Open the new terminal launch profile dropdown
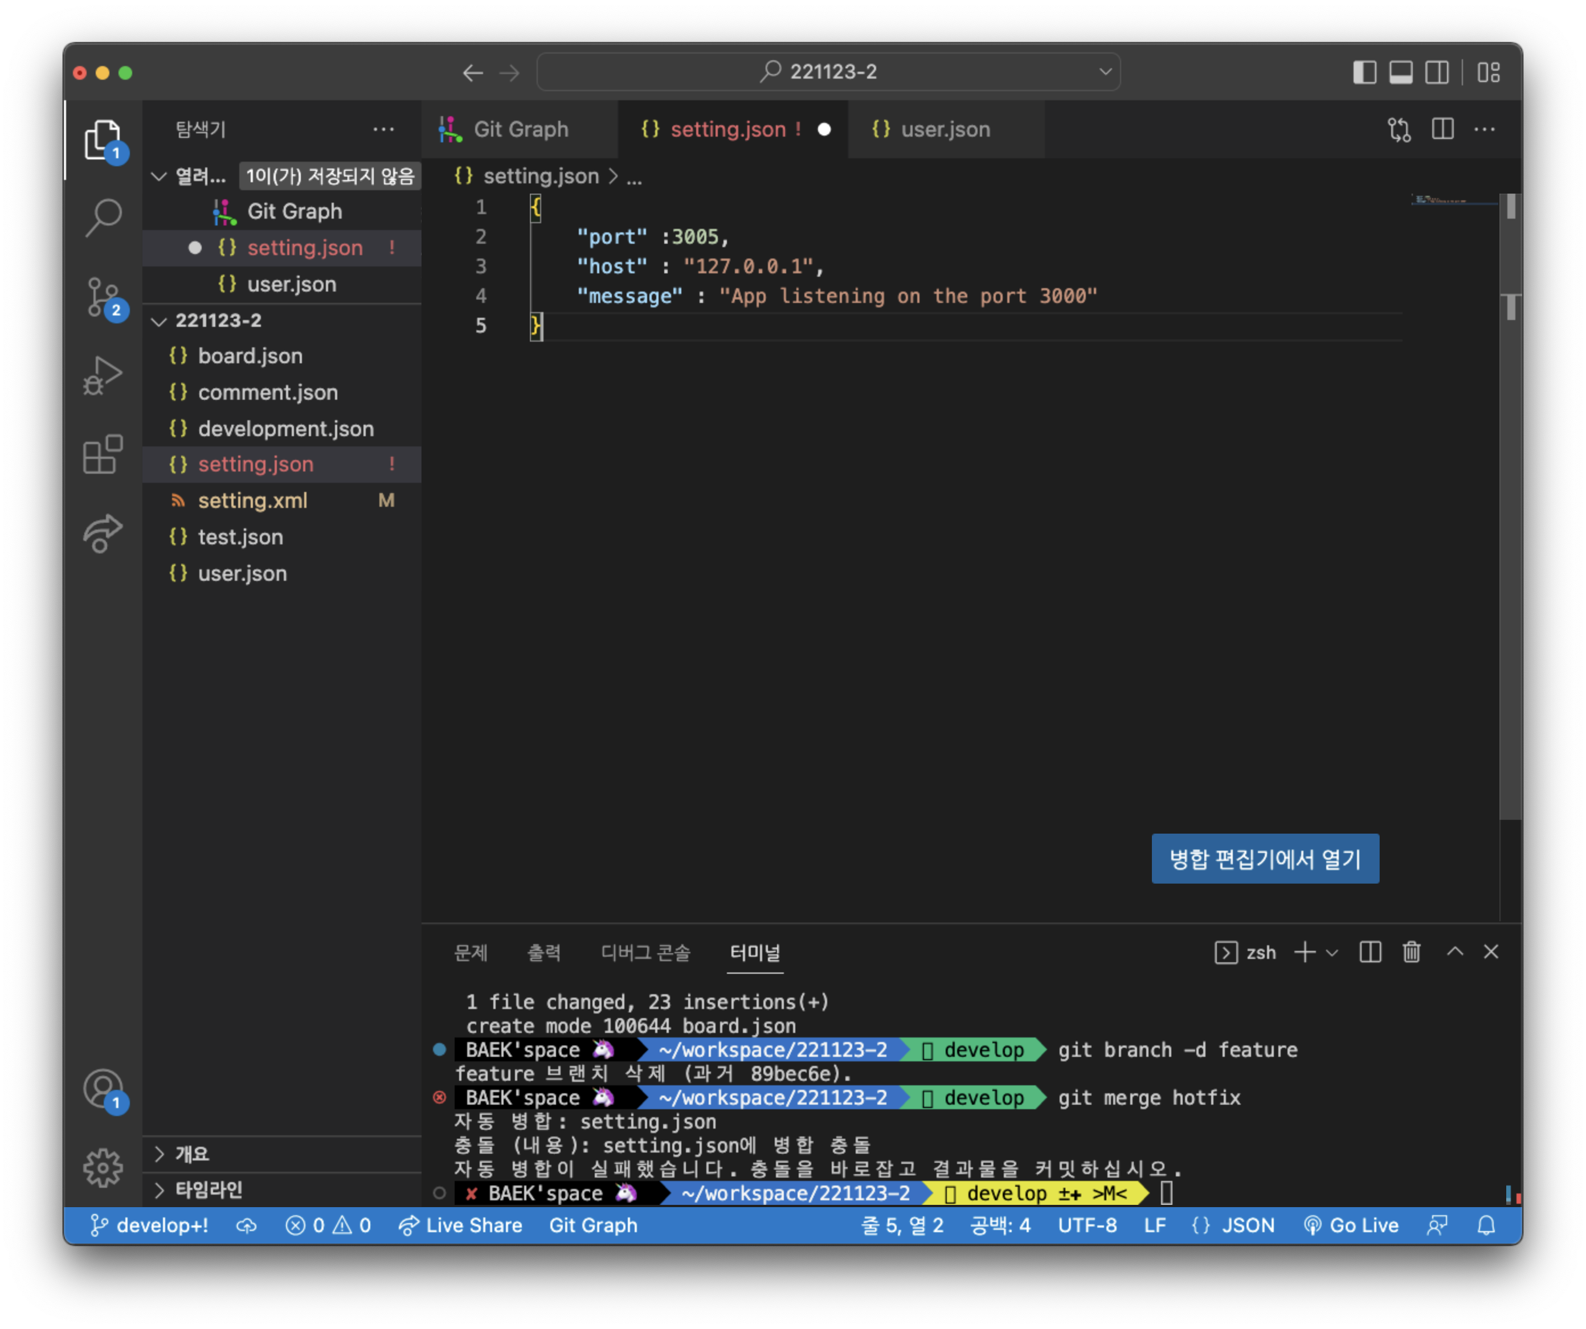This screenshot has height=1329, width=1586. pos(1332,953)
